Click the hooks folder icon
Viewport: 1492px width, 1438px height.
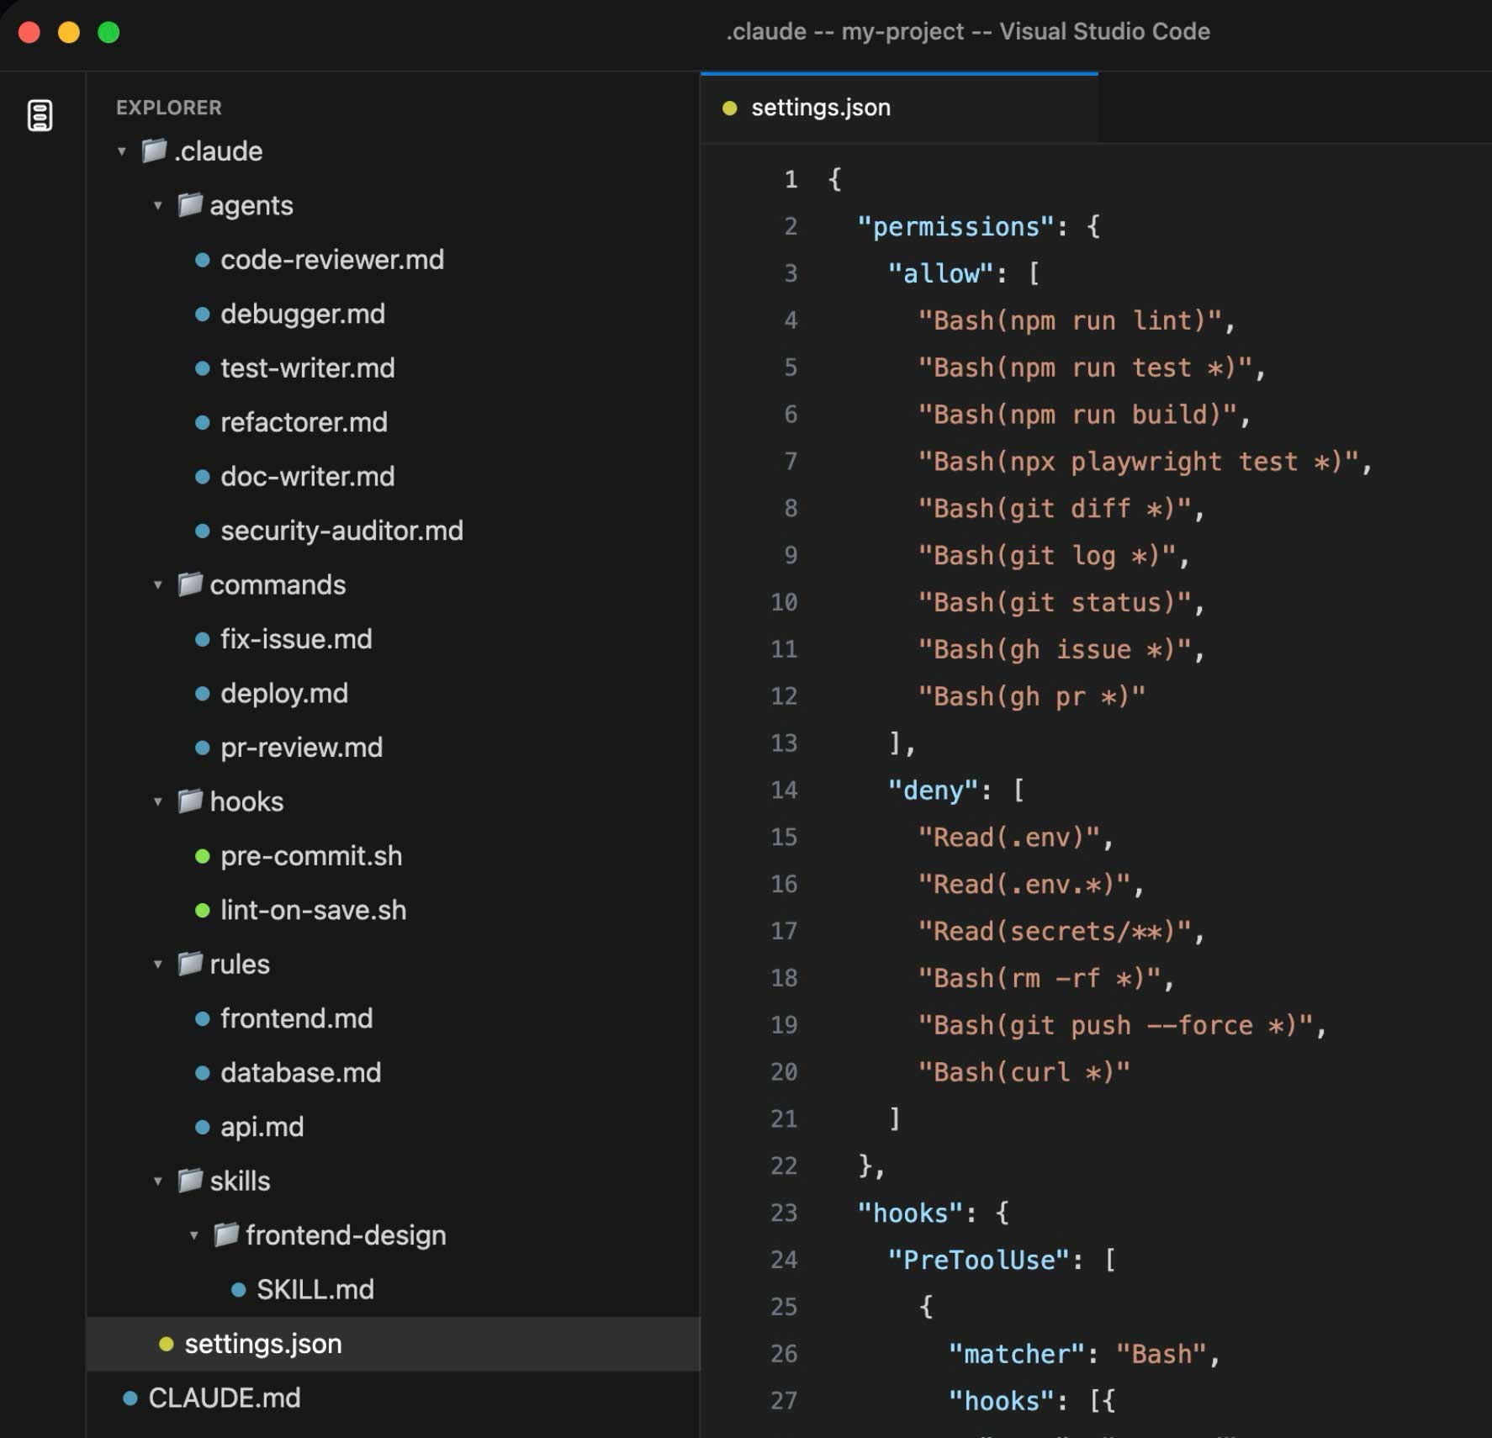pyautogui.click(x=190, y=801)
